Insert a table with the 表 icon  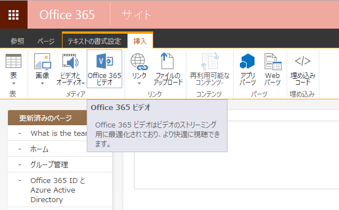[14, 61]
